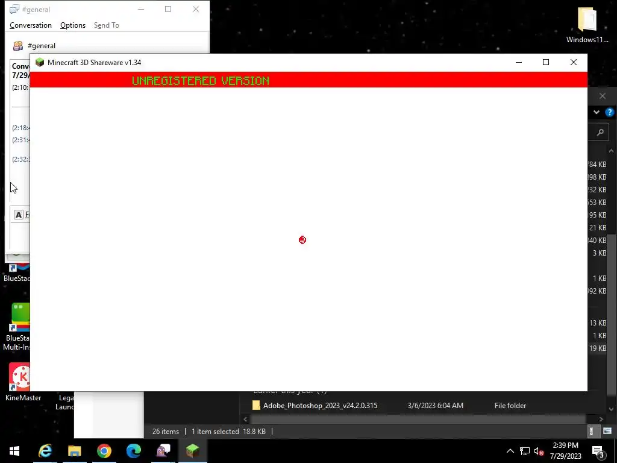Click the 3/6/2023 6:04 AM date cell
Image resolution: width=617 pixels, height=463 pixels.
[435, 406]
